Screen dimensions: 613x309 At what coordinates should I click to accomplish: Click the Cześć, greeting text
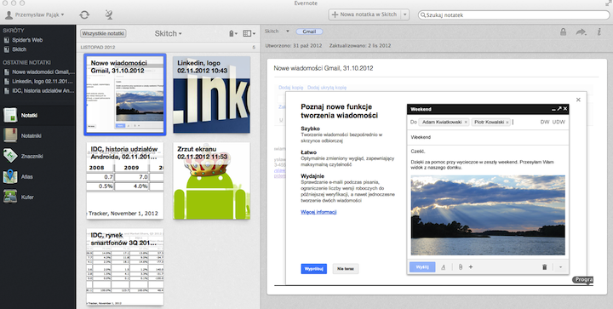418,152
